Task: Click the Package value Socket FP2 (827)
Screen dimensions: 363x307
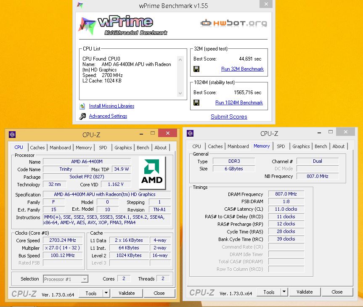Action: pyautogui.click(x=87, y=177)
